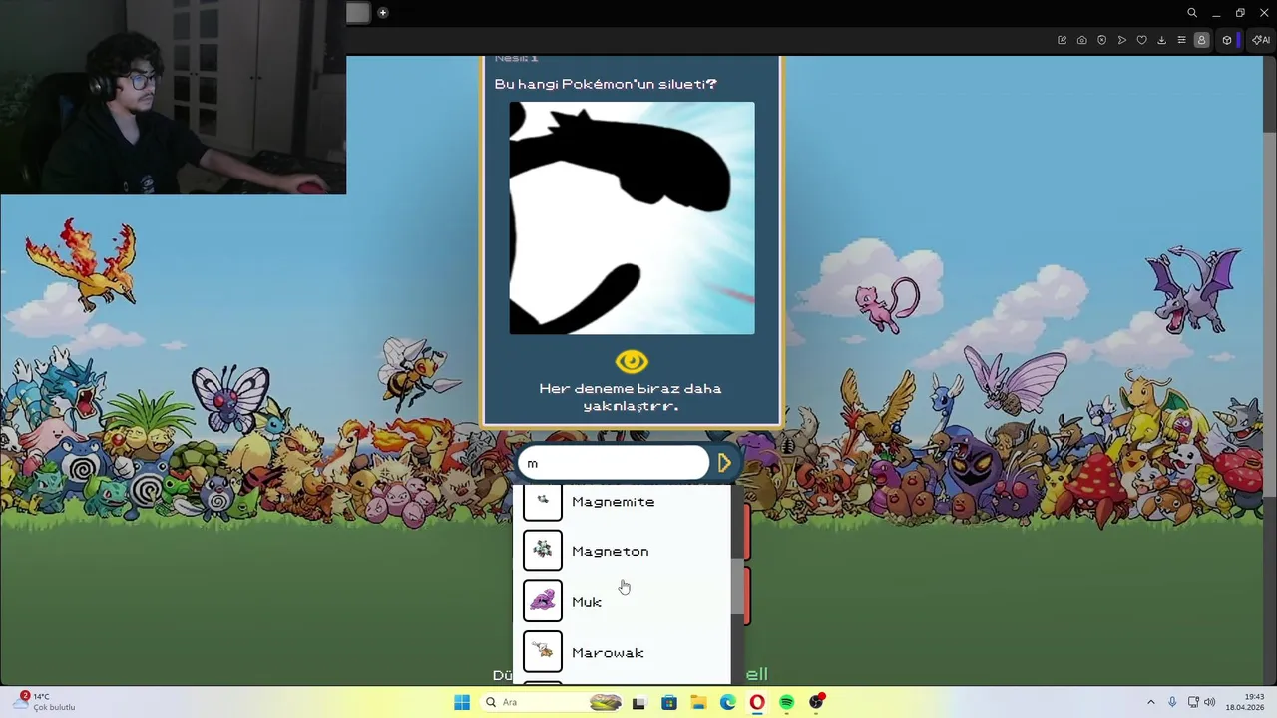
Task: Open Task View on the taskbar
Action: coord(638,702)
